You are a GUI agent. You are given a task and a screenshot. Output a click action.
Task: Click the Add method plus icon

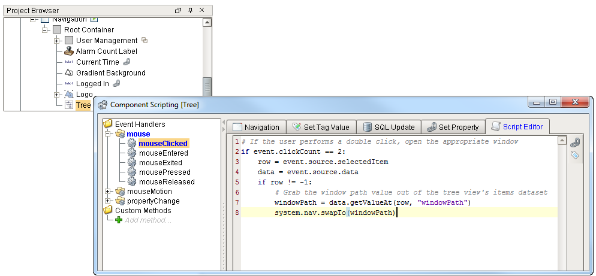118,220
